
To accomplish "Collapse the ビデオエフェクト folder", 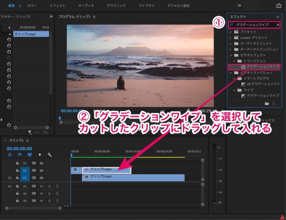I will pyautogui.click(x=231, y=55).
